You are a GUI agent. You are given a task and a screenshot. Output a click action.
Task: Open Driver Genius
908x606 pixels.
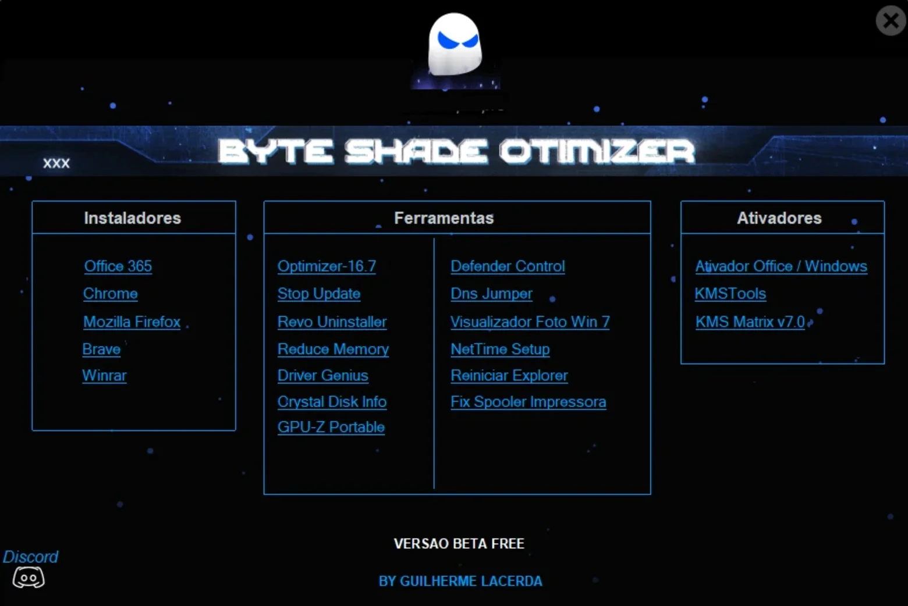click(x=323, y=376)
